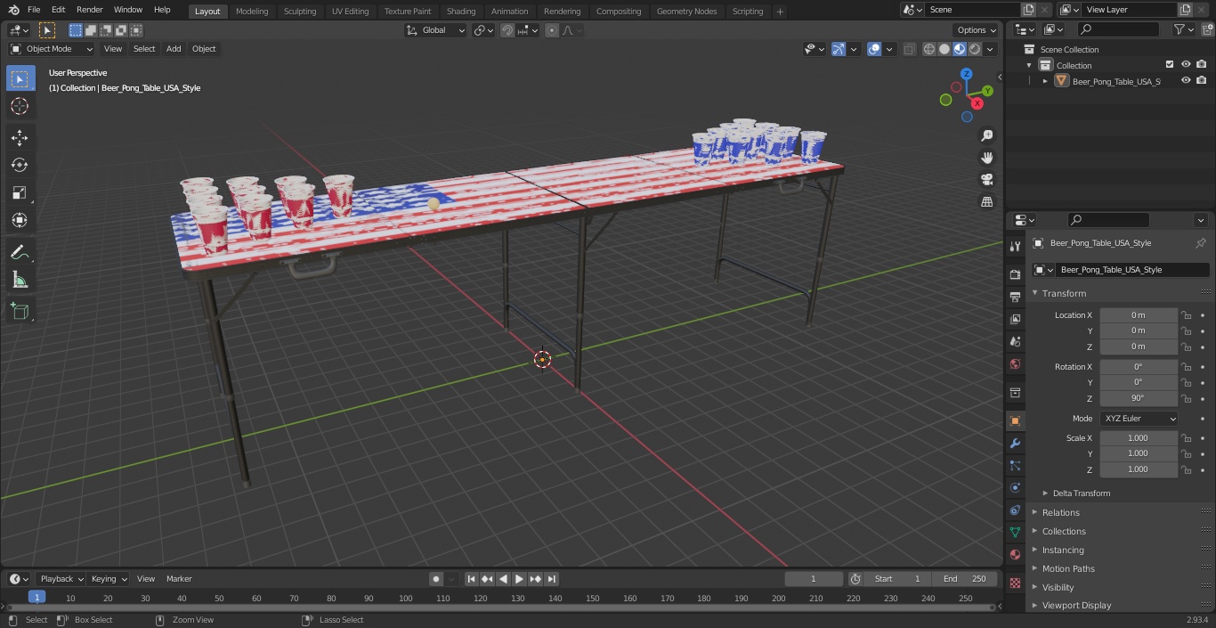The image size is (1216, 628).
Task: Open the View Layer properties tab
Action: (x=1015, y=319)
